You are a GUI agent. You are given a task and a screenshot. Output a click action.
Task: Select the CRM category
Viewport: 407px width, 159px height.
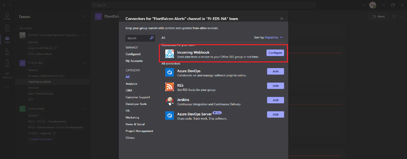point(129,90)
